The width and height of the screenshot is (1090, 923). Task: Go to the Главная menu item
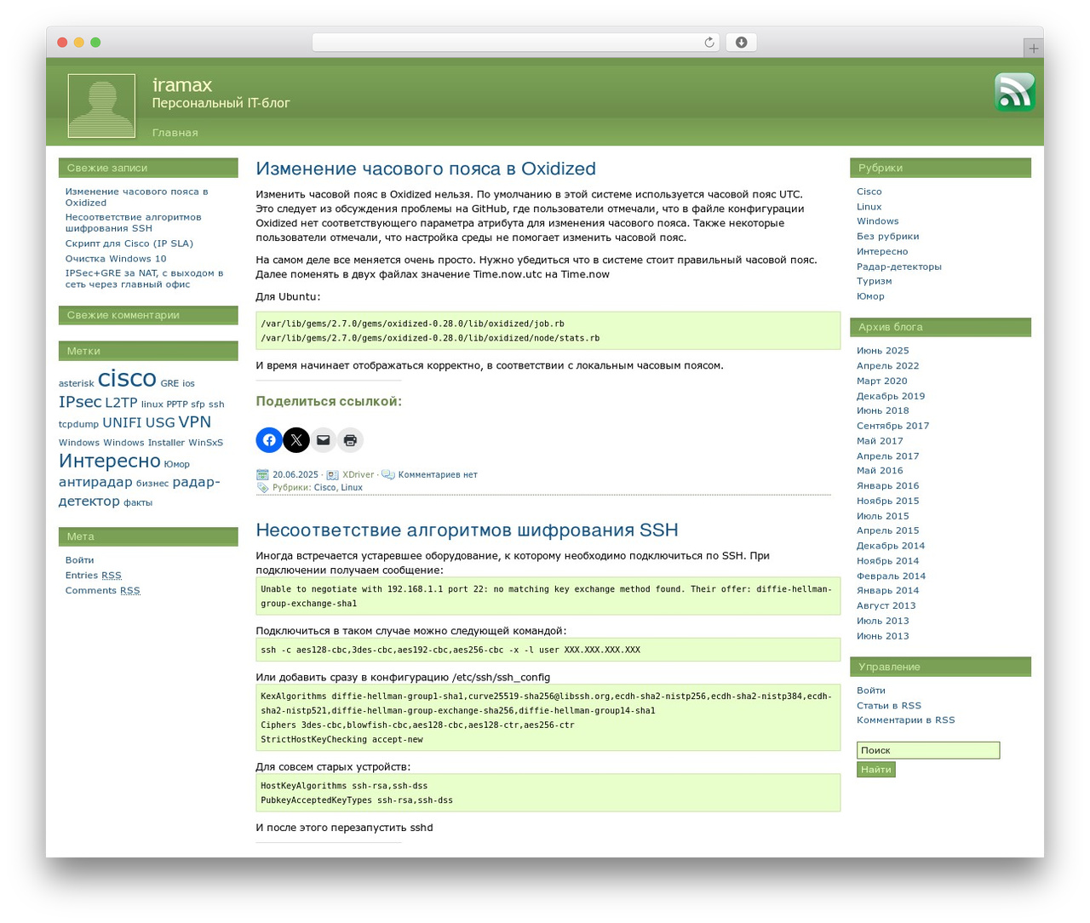pyautogui.click(x=175, y=133)
